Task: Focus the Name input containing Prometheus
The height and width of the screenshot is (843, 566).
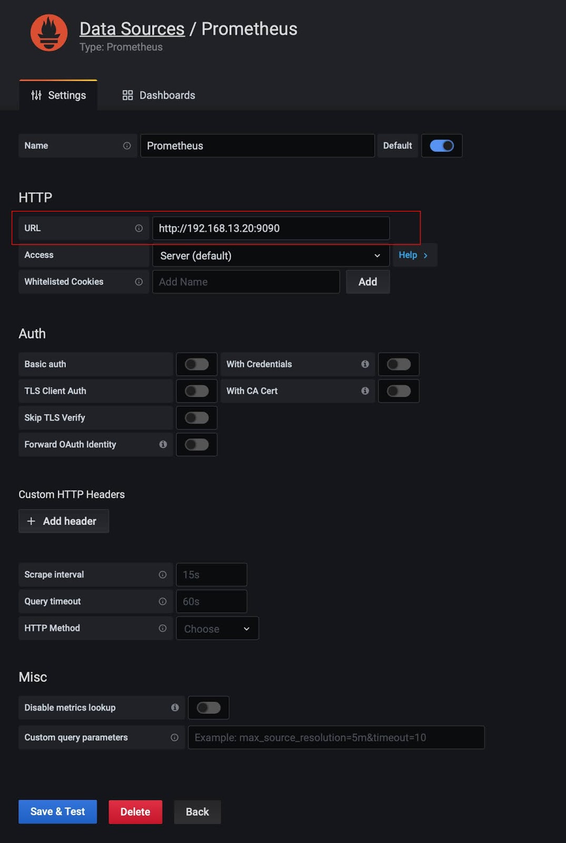Action: pos(257,146)
